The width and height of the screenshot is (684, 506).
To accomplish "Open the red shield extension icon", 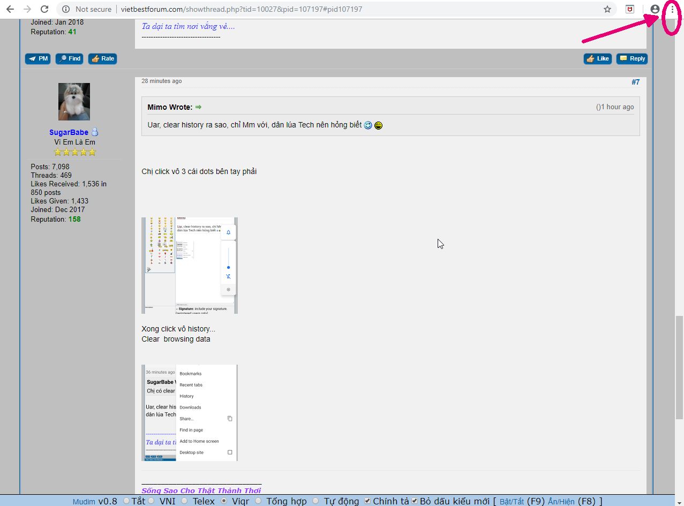I will point(630,9).
